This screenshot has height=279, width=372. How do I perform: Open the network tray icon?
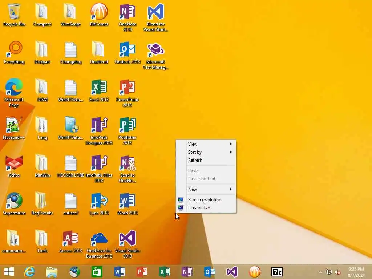[329, 272]
